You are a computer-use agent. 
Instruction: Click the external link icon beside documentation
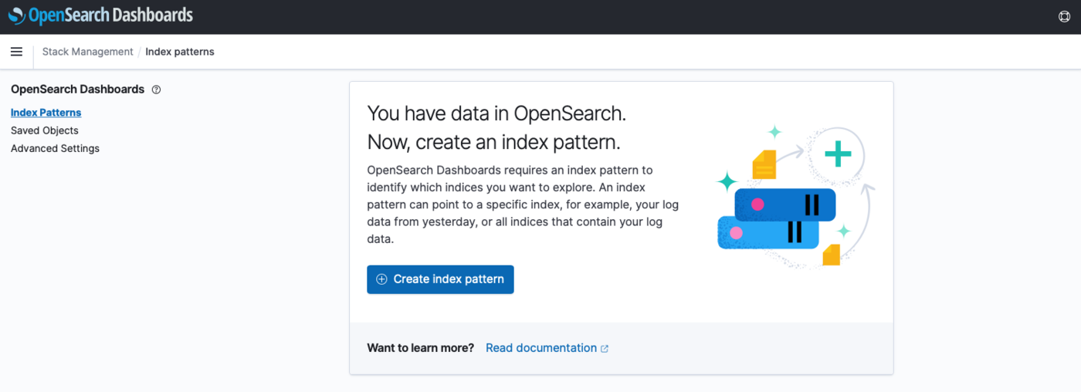click(605, 349)
